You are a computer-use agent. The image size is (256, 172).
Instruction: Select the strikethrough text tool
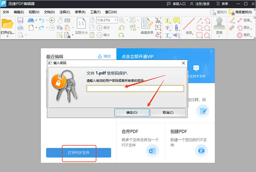(x=167, y=28)
